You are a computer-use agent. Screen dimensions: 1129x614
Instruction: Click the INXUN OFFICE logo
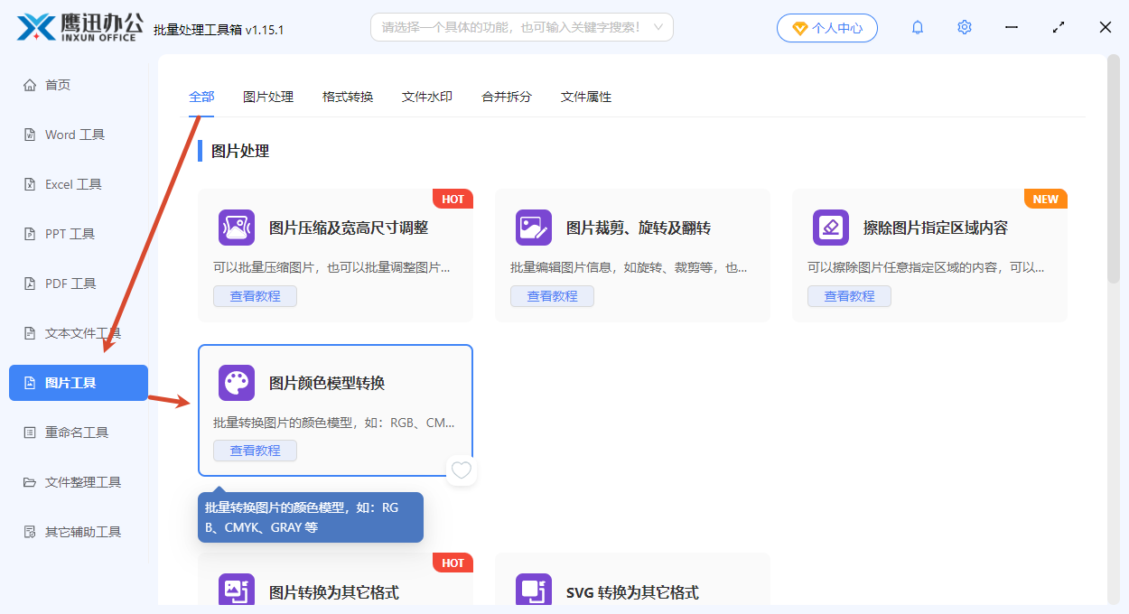(79, 27)
